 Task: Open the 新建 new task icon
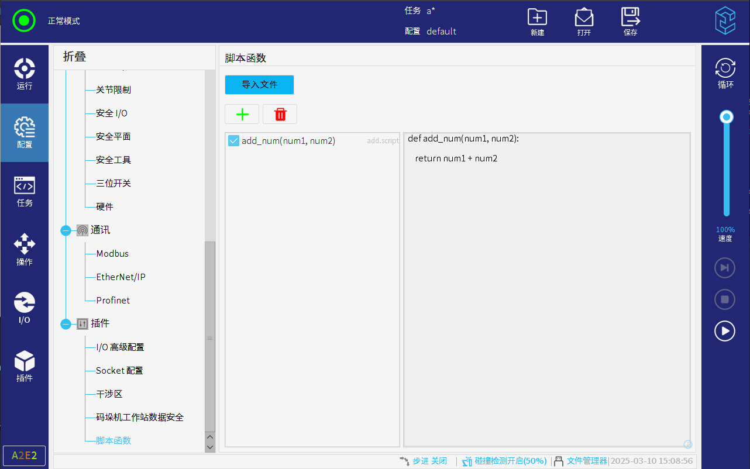536,22
